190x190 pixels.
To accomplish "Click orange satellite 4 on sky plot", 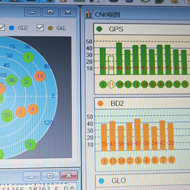I will [x=33, y=109].
